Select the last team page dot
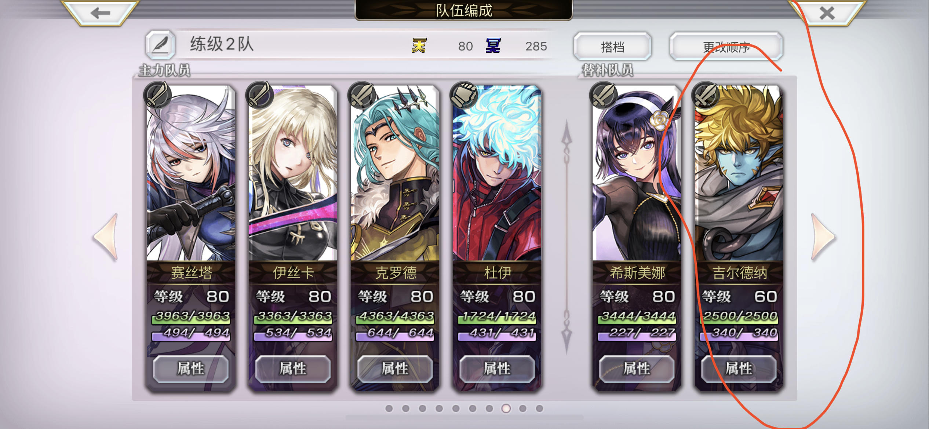The width and height of the screenshot is (929, 429). point(539,408)
